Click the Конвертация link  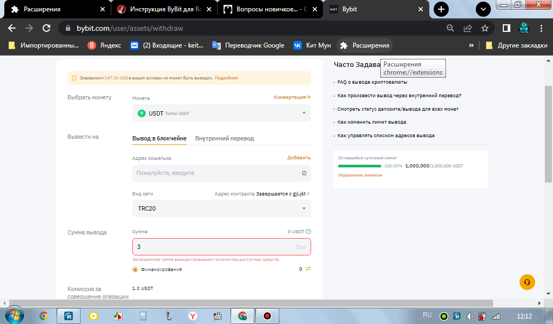tap(292, 97)
